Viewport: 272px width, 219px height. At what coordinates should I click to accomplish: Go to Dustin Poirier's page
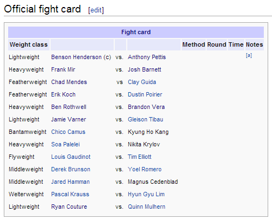145,94
